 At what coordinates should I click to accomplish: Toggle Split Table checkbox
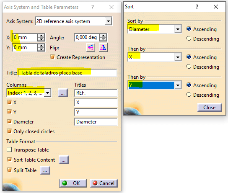pos(10,170)
